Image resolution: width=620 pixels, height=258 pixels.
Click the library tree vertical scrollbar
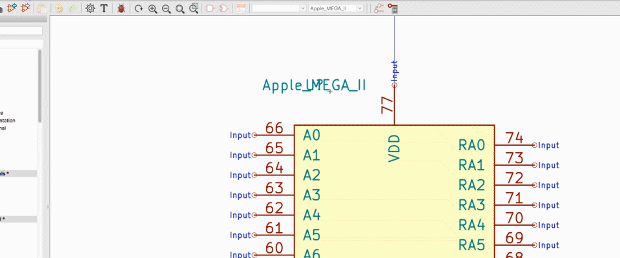(x=39, y=85)
